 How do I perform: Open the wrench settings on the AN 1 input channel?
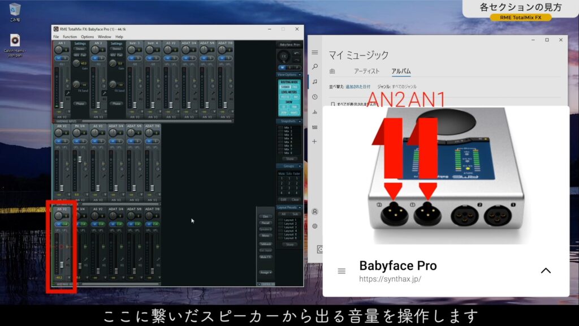tap(68, 93)
